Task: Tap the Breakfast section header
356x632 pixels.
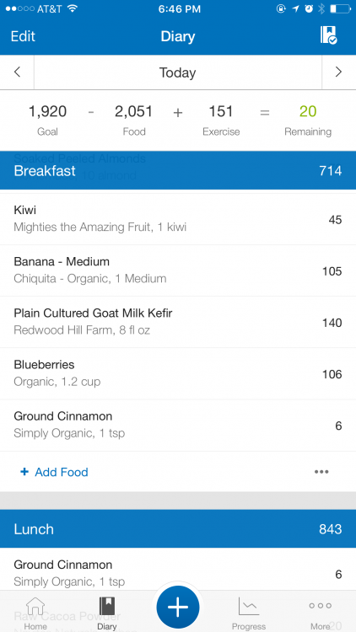Action: [x=178, y=170]
